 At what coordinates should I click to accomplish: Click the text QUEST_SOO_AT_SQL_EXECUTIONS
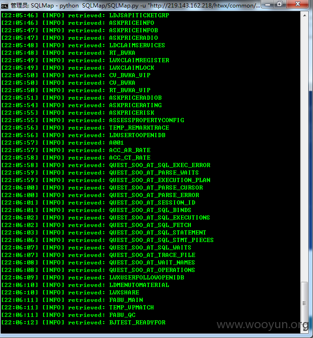pyautogui.click(x=160, y=218)
